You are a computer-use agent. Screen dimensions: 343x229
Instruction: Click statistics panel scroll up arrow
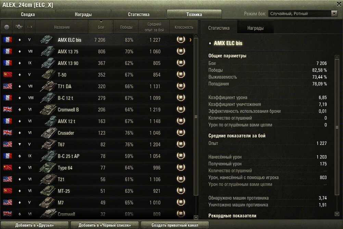[x=337, y=57]
